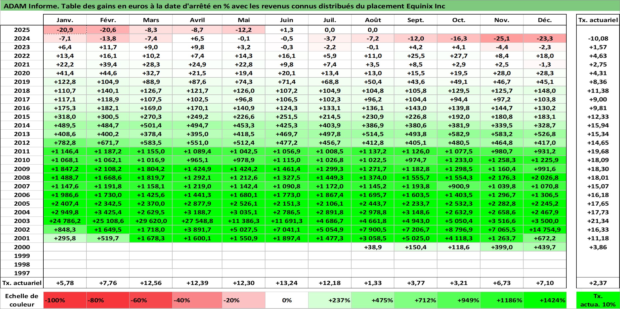The width and height of the screenshot is (620, 309).
Task: Click the +29 620,0 cell in the 2003 row
Action: pyautogui.click(x=151, y=221)
